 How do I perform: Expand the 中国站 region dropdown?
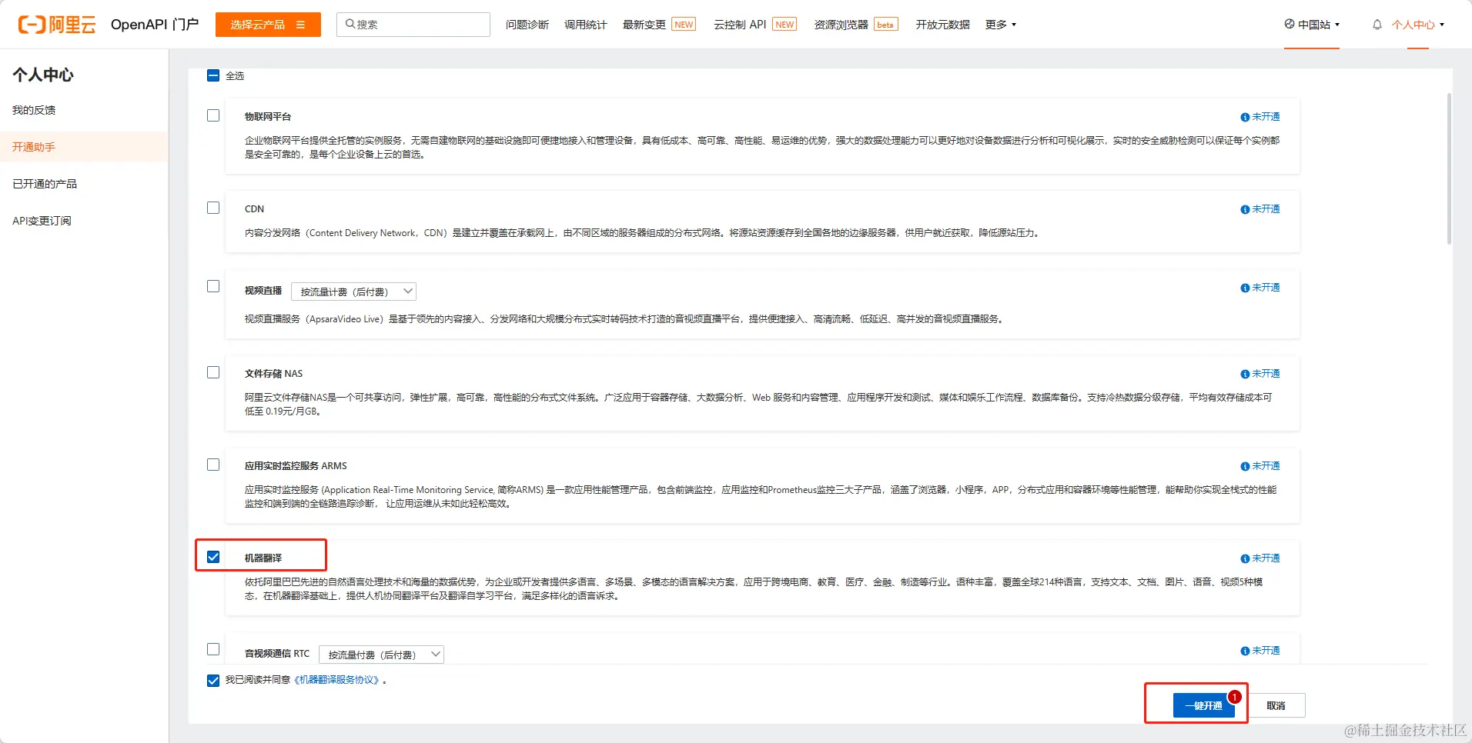point(1312,25)
